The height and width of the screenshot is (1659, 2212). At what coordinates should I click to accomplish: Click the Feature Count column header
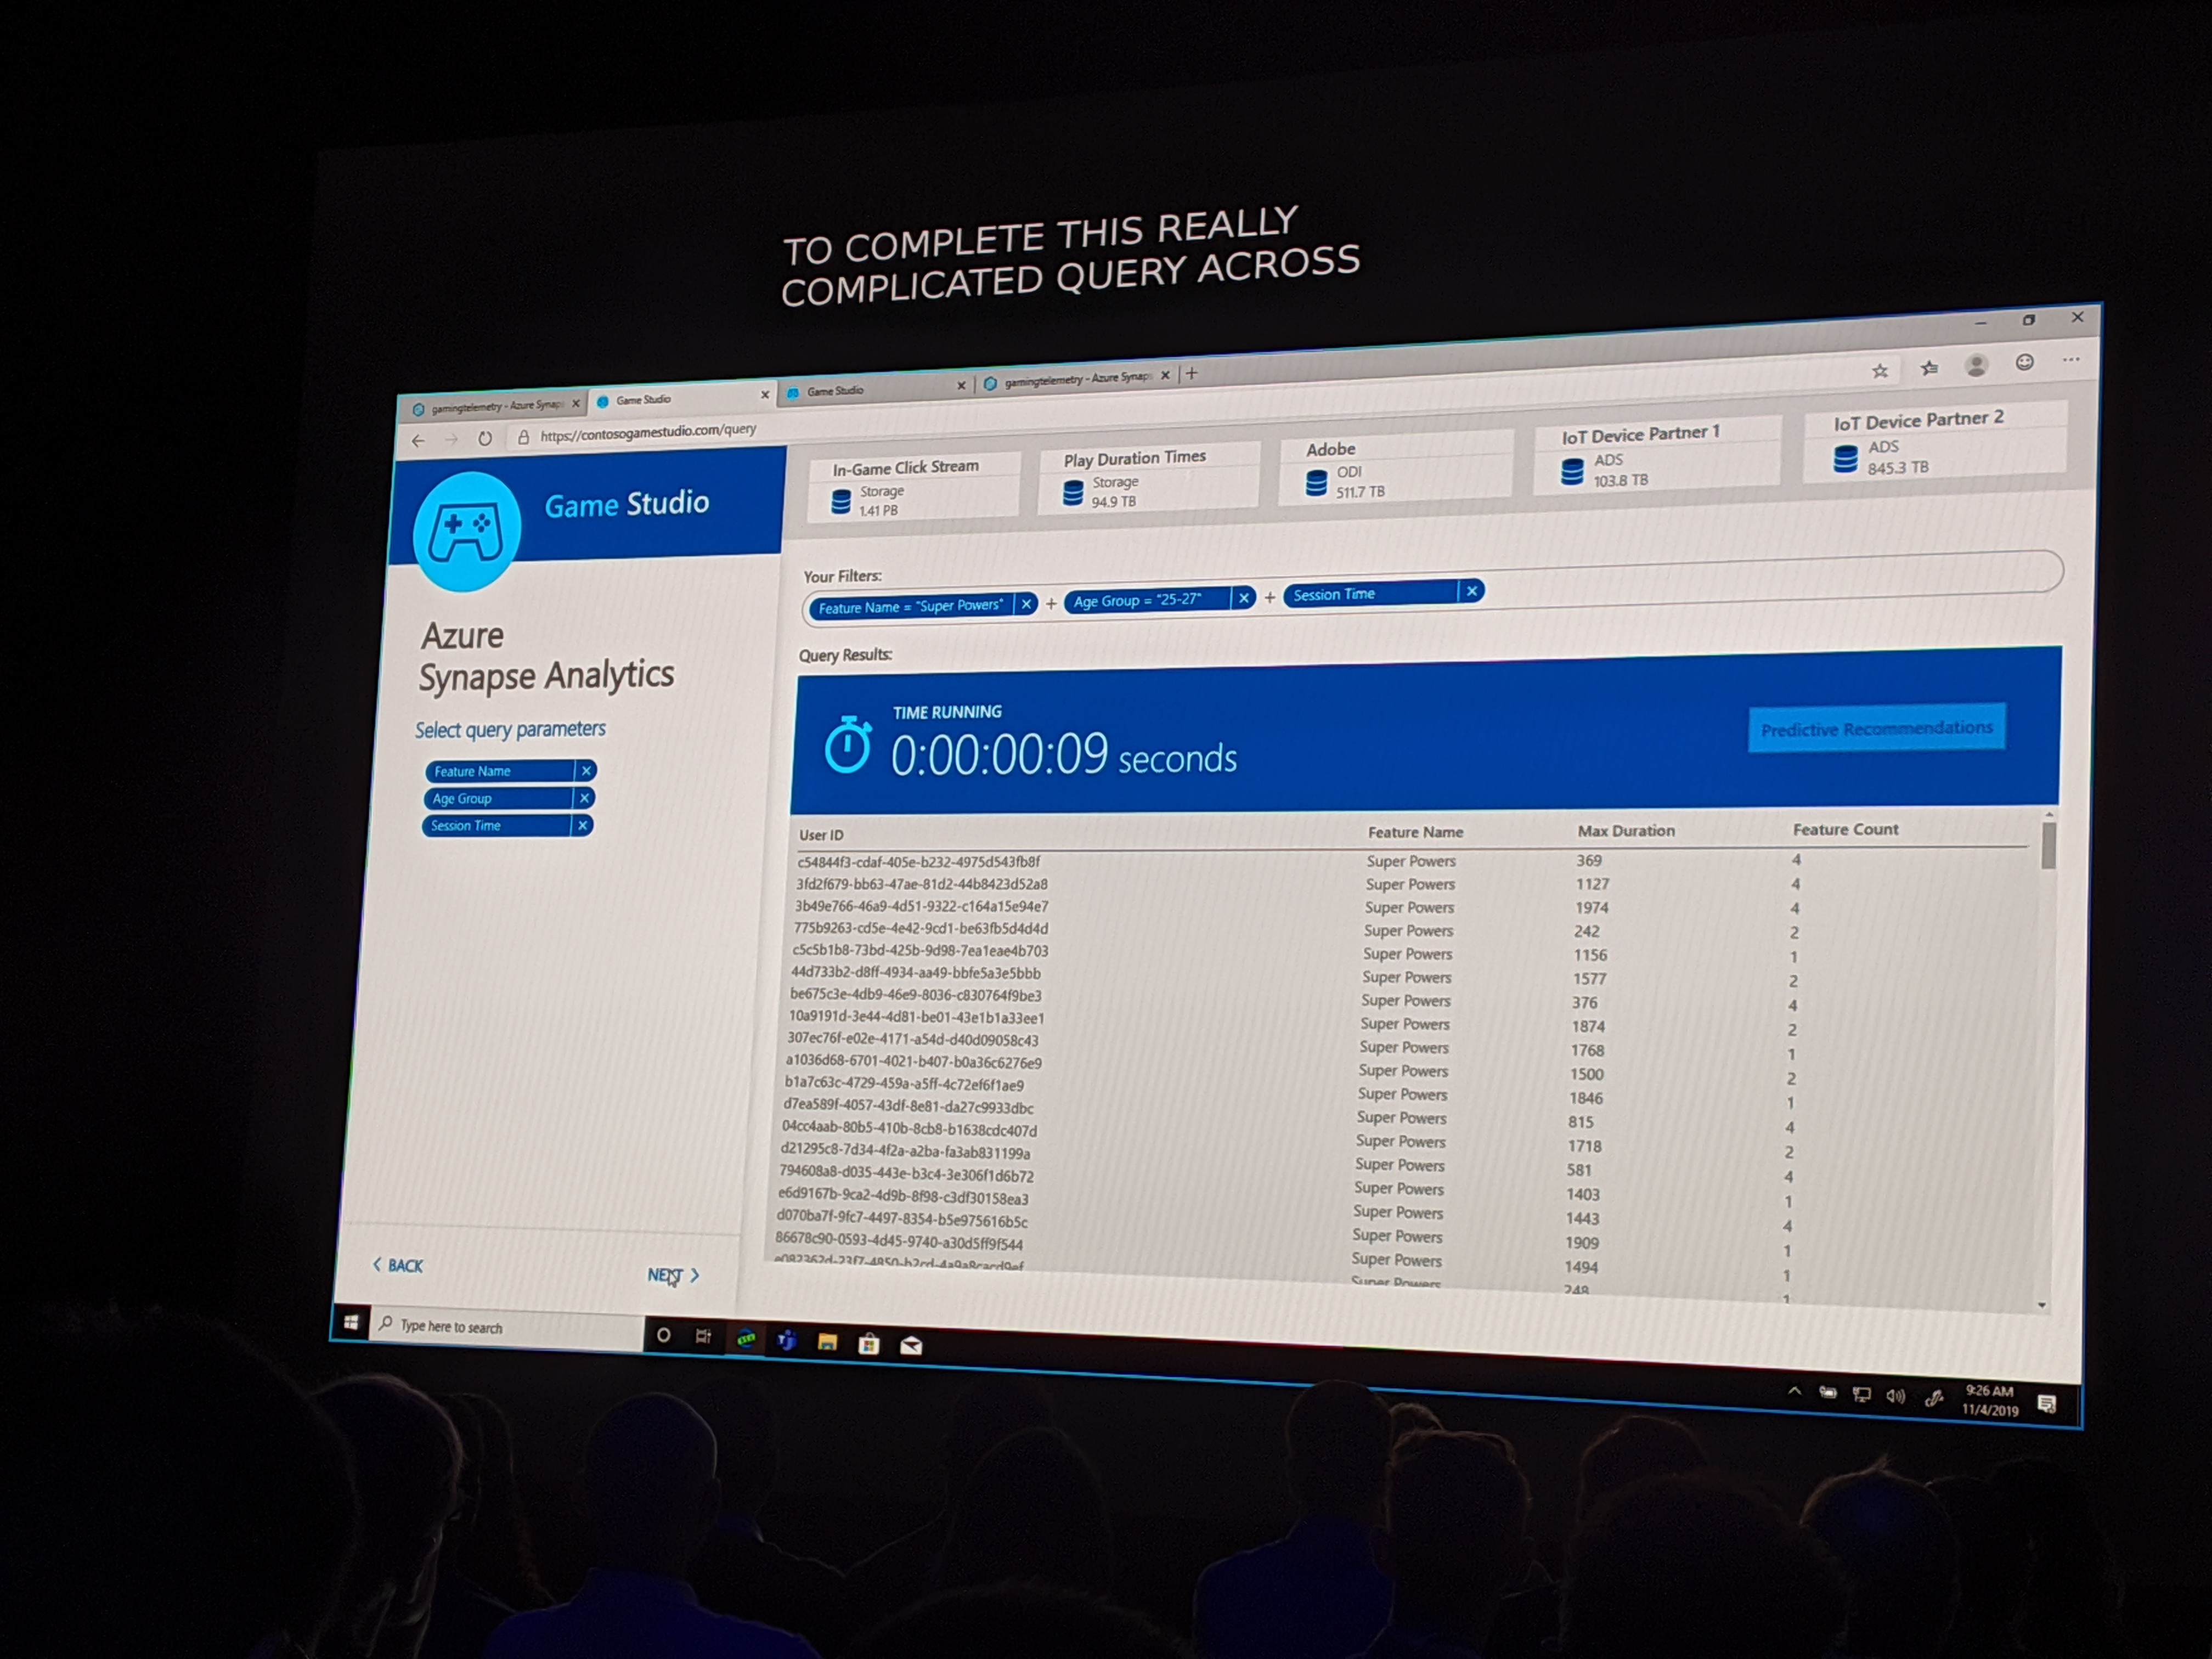coord(1845,829)
